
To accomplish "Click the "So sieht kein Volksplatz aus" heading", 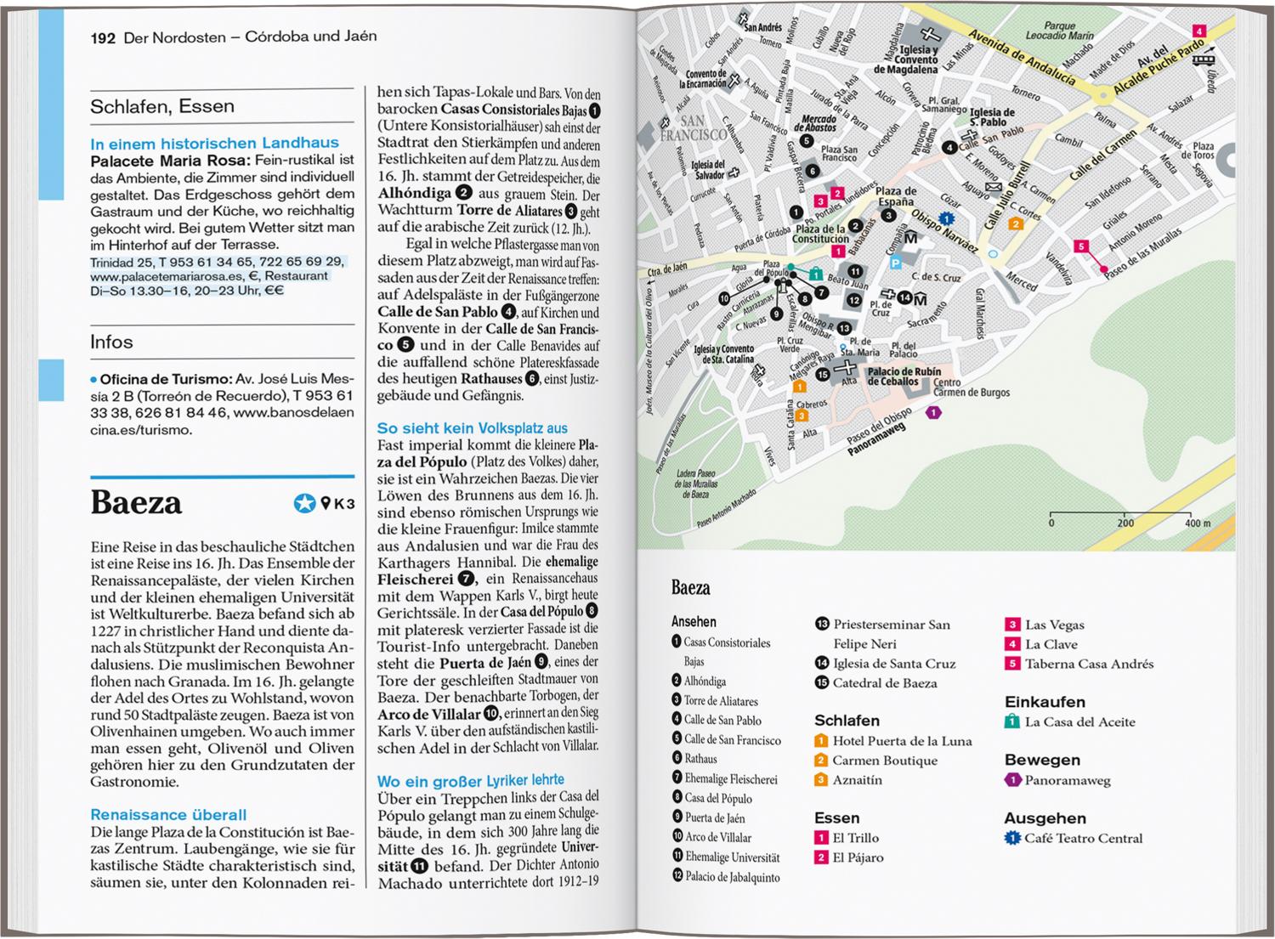I will pos(472,428).
